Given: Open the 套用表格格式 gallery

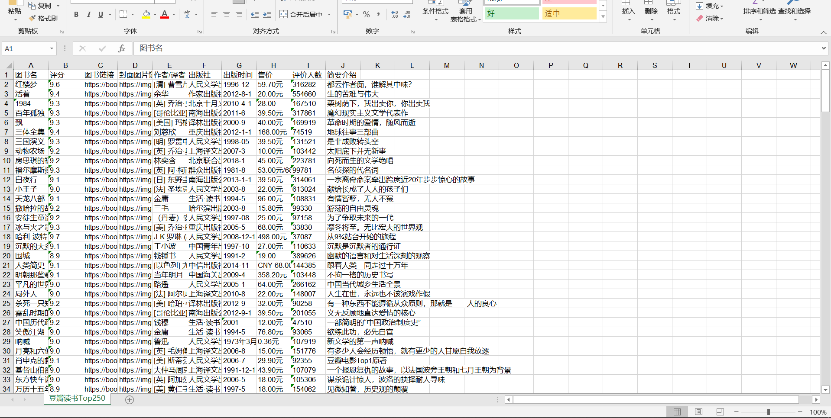Looking at the screenshot, I should [465, 13].
